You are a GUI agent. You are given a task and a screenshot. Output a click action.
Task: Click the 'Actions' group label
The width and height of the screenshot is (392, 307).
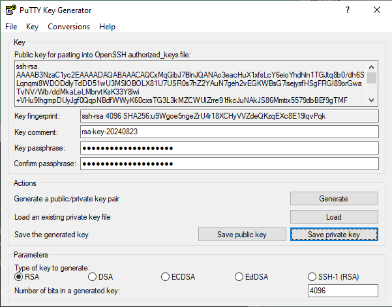click(x=25, y=183)
